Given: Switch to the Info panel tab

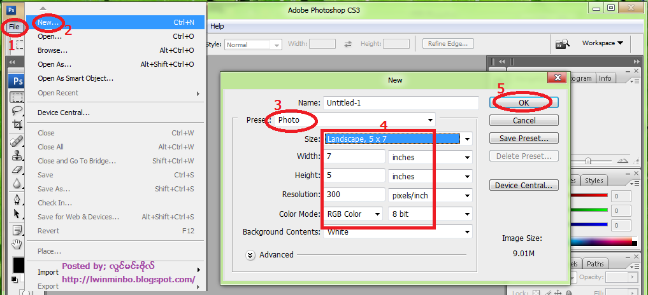Looking at the screenshot, I should coord(605,78).
